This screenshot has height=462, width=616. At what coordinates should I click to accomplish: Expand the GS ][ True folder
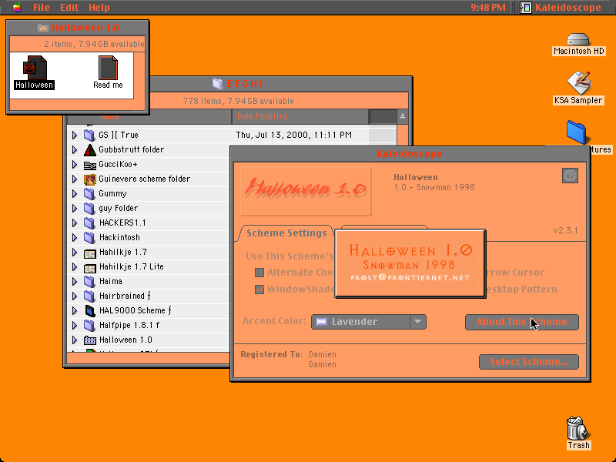pos(75,136)
